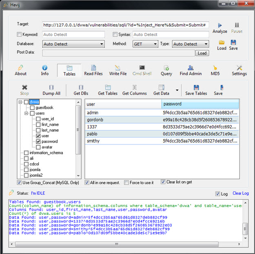Select the gordonb row
Image resolution: width=255 pixels, height=254 pixels.
click(x=162, y=120)
